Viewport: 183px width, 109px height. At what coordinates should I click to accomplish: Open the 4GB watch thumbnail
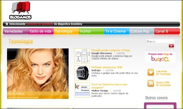(82, 73)
